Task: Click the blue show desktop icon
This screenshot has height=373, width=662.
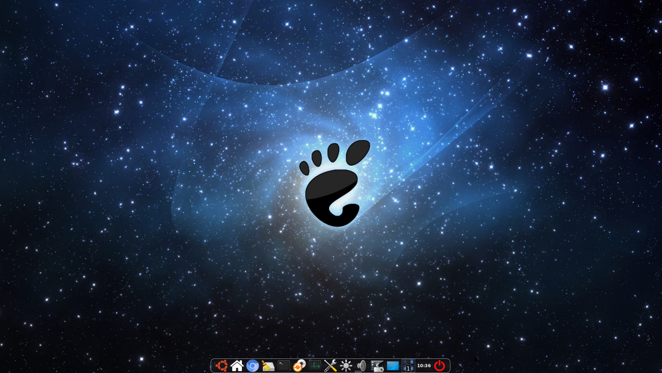Action: tap(393, 366)
